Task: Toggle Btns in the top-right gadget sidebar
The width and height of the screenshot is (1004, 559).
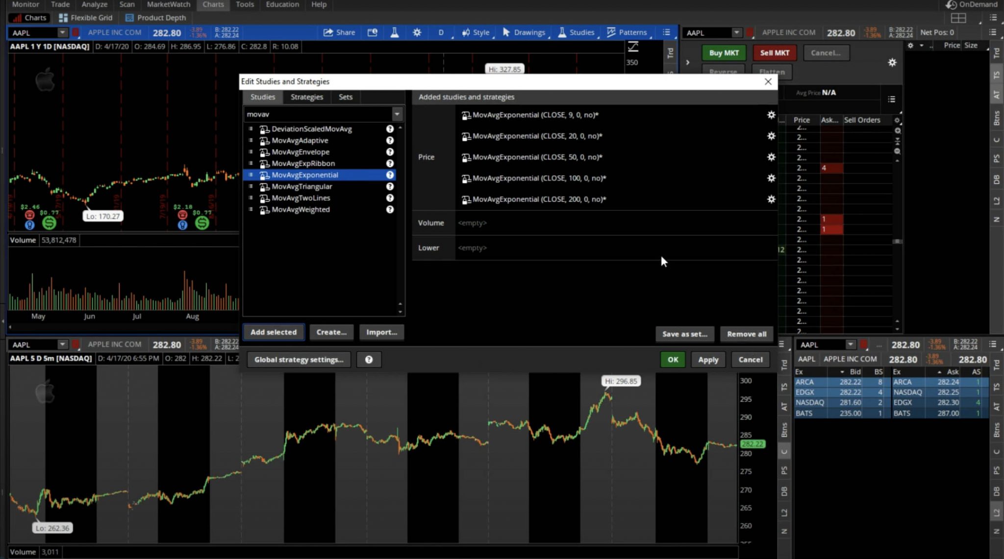Action: (997, 118)
